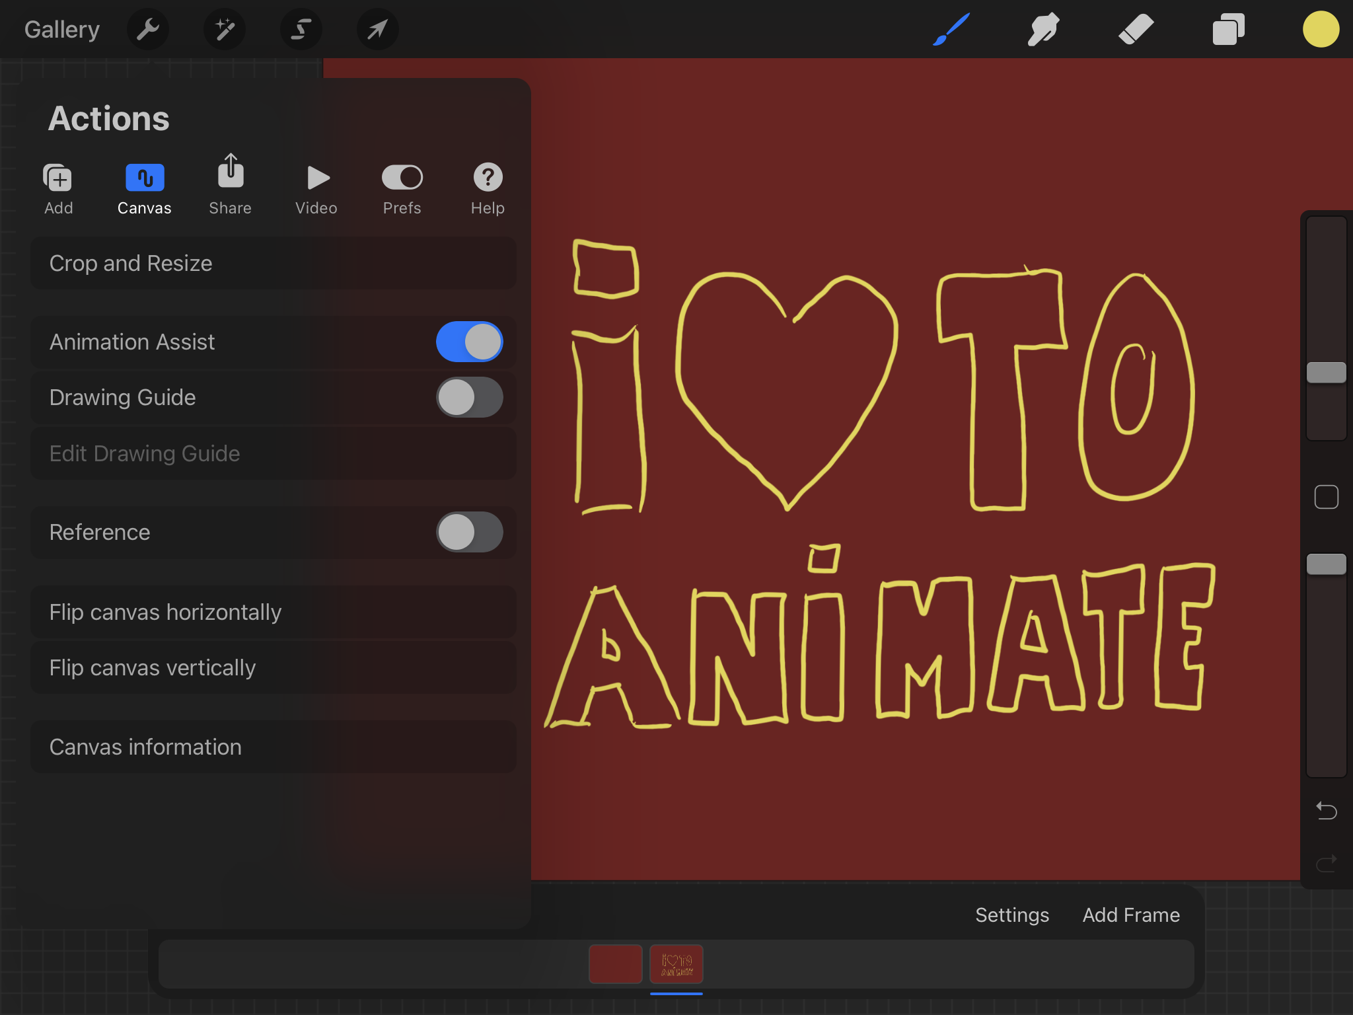Image resolution: width=1353 pixels, height=1015 pixels.
Task: Choose Flip canvas horizontally
Action: point(274,612)
